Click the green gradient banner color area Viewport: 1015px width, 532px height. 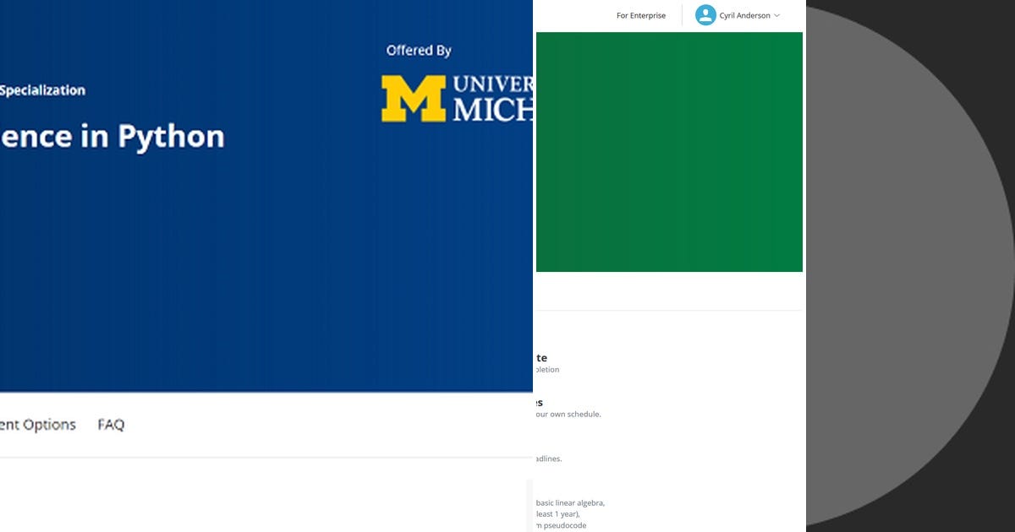tap(669, 151)
